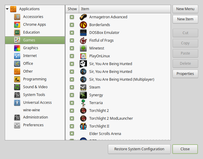203x159 pixels.
Task: Uncheck Show for DOSBox Emulator
Action: (72, 33)
